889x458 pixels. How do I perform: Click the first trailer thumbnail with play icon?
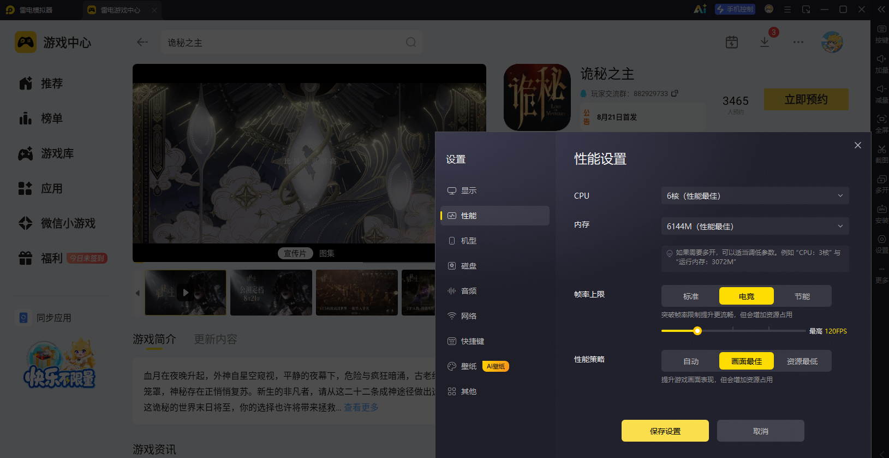tap(186, 292)
